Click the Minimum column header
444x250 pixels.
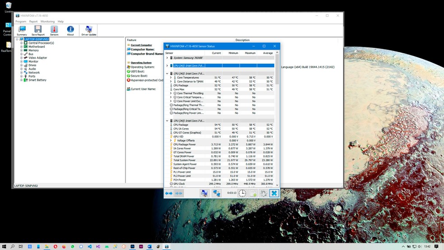pos(231,53)
